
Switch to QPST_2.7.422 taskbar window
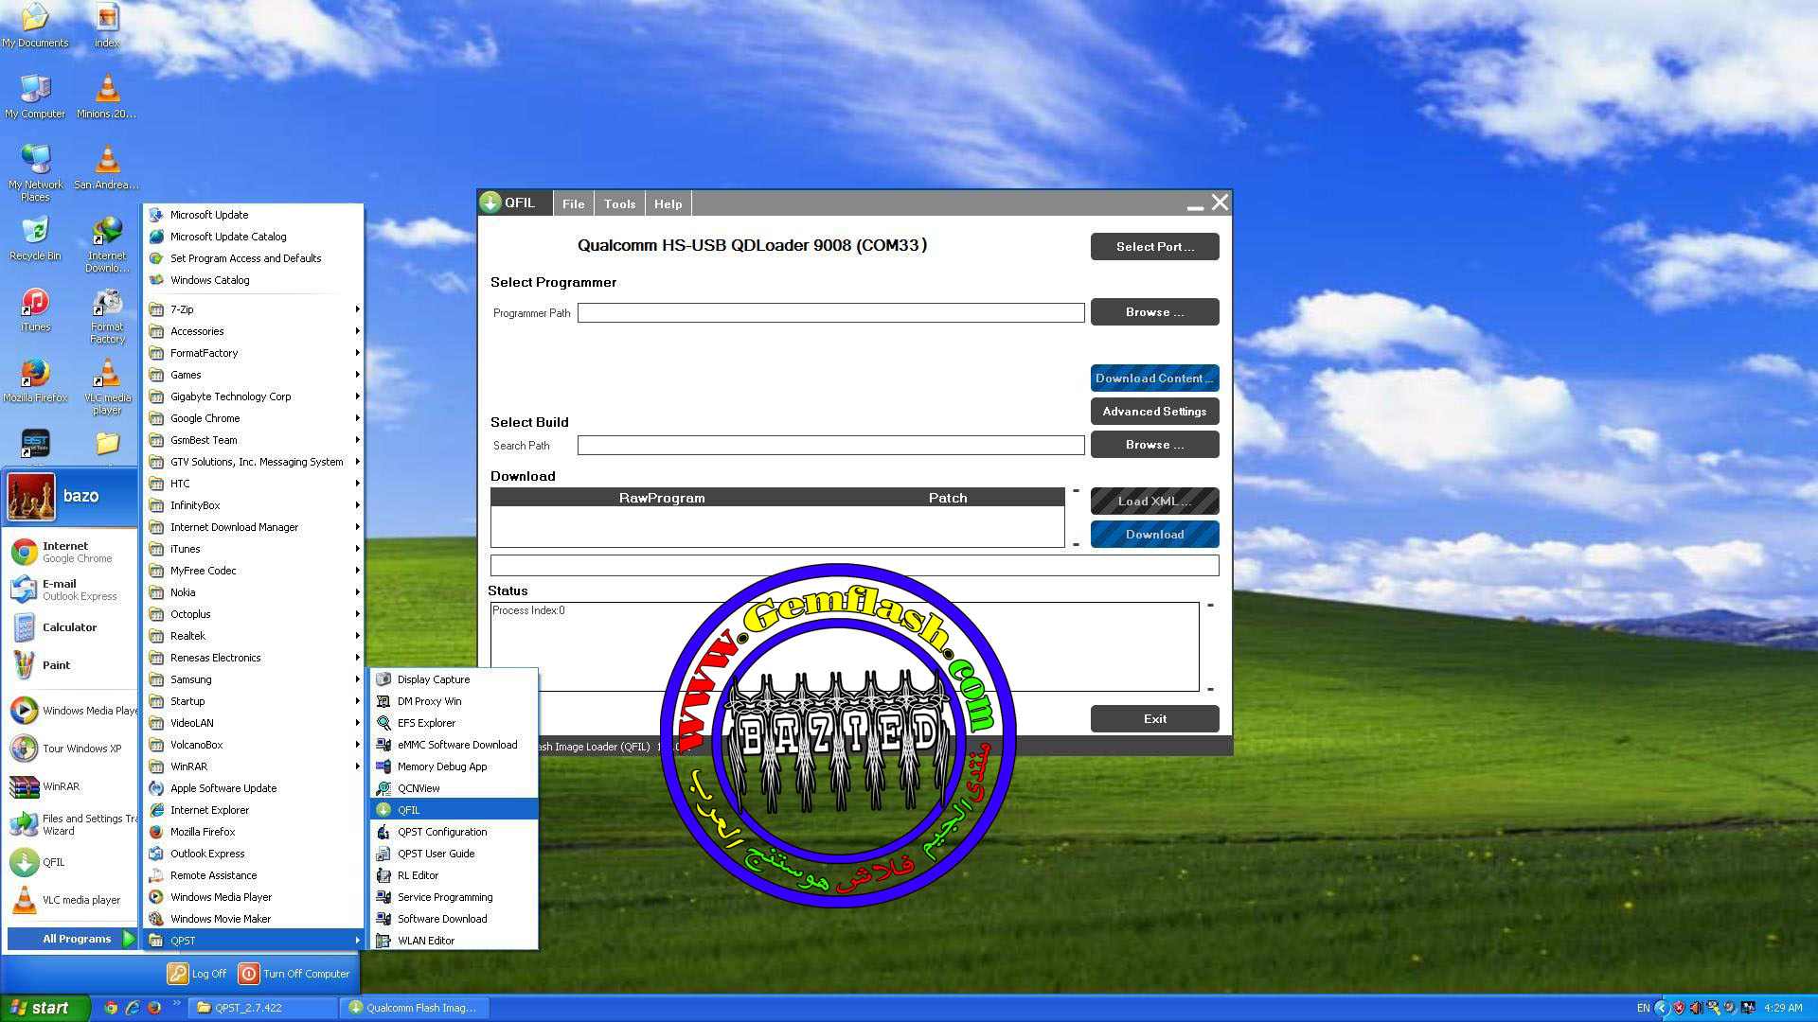[x=260, y=1008]
